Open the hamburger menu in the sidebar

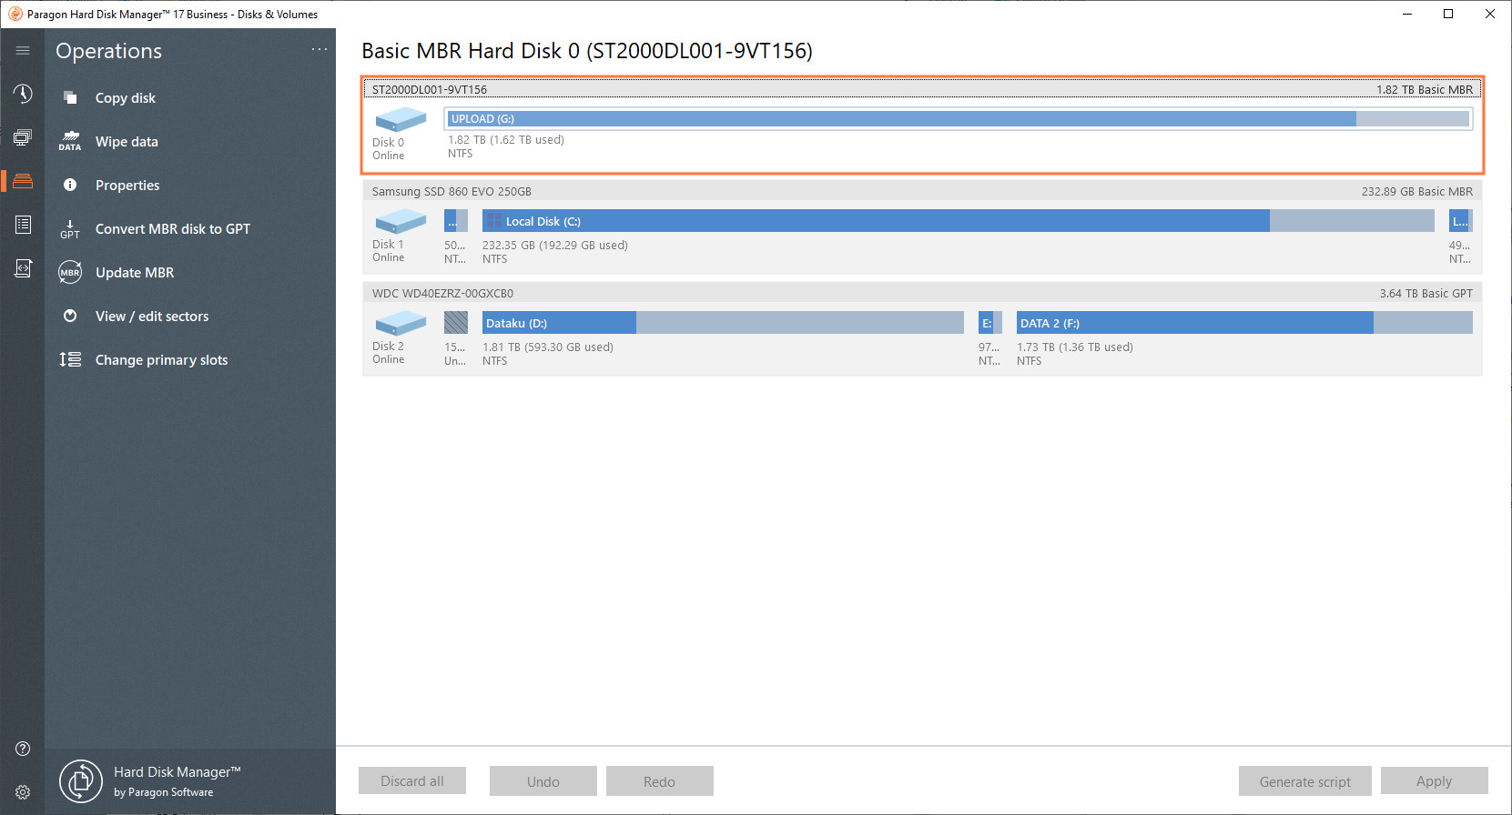pyautogui.click(x=23, y=51)
